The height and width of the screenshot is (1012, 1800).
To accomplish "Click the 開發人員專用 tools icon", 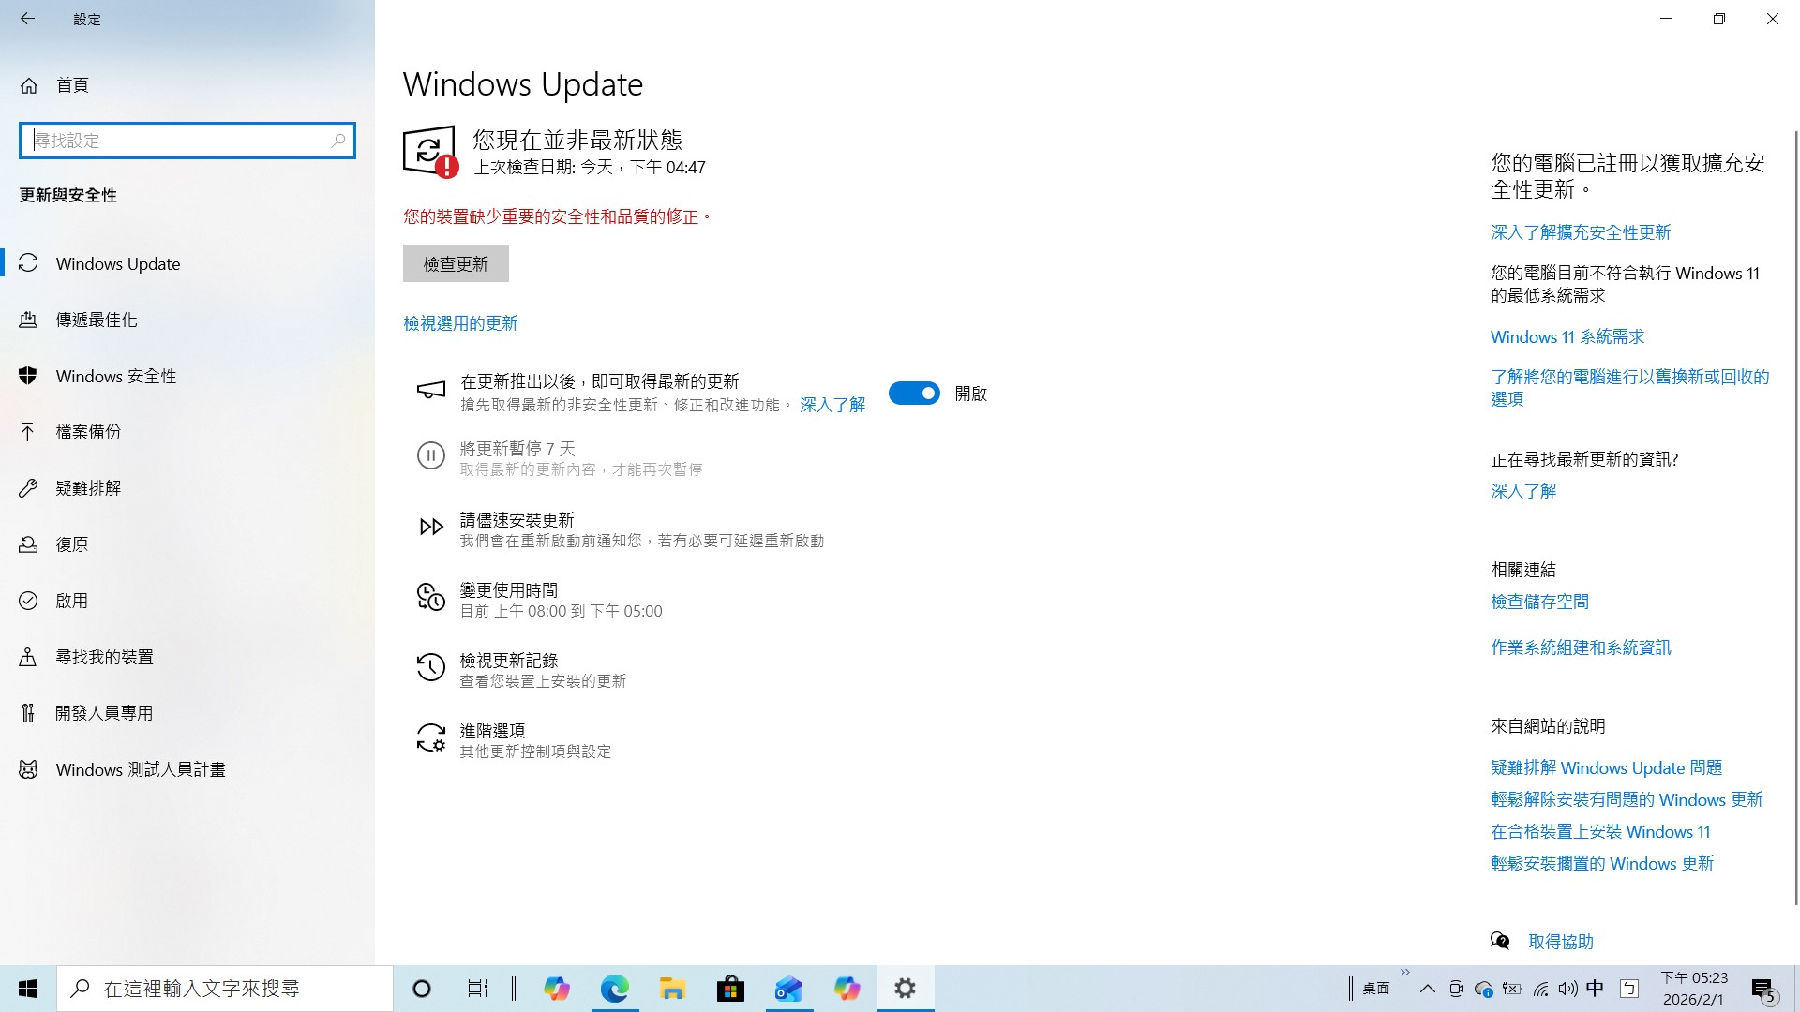I will 28,713.
